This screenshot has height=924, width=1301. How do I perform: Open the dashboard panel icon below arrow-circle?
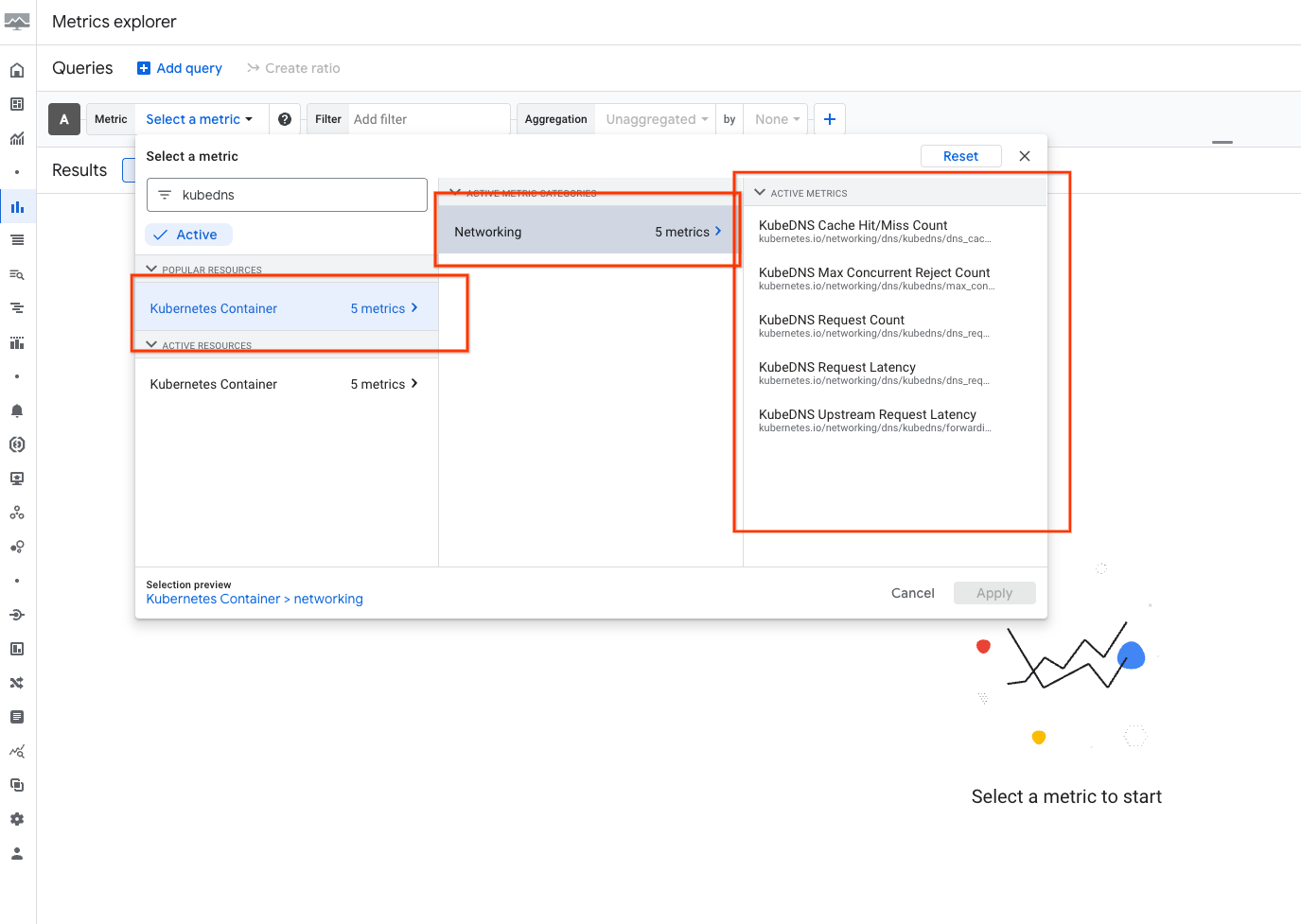(x=17, y=649)
